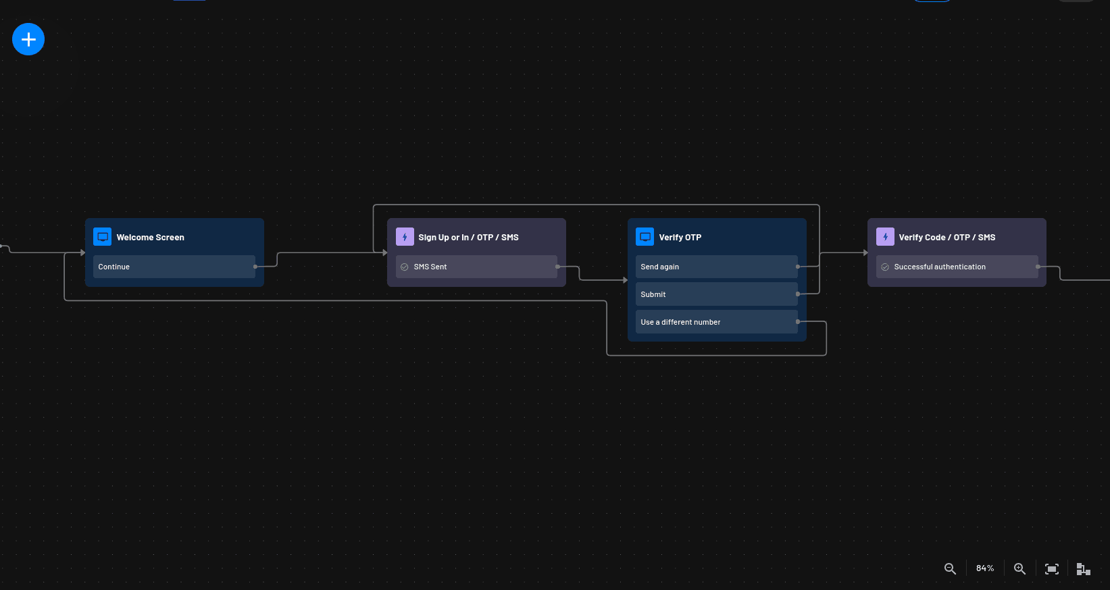Click the SMS Sent checkmark icon
This screenshot has width=1110, height=590.
[x=405, y=267]
